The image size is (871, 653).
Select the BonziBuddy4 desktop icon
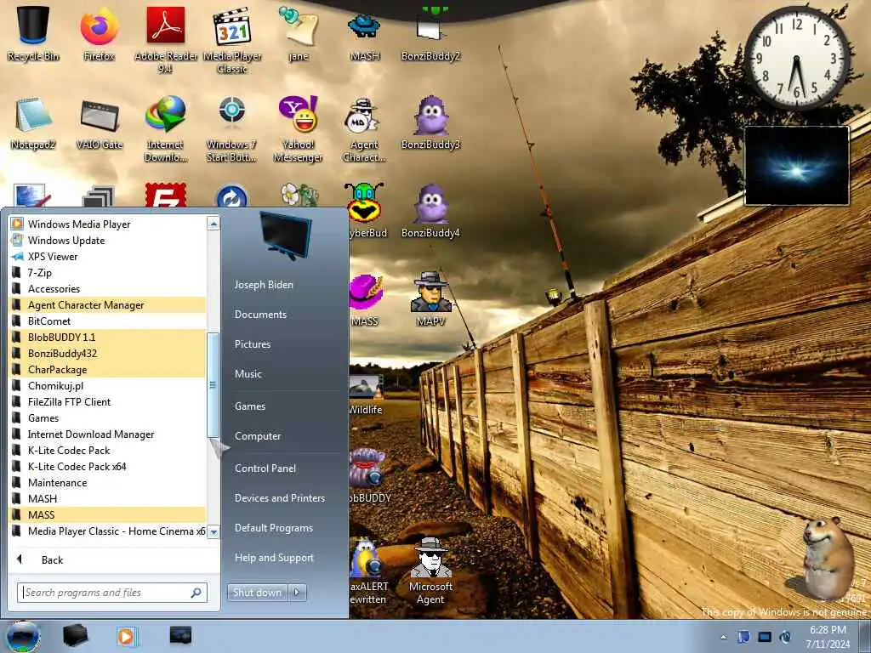click(x=430, y=211)
